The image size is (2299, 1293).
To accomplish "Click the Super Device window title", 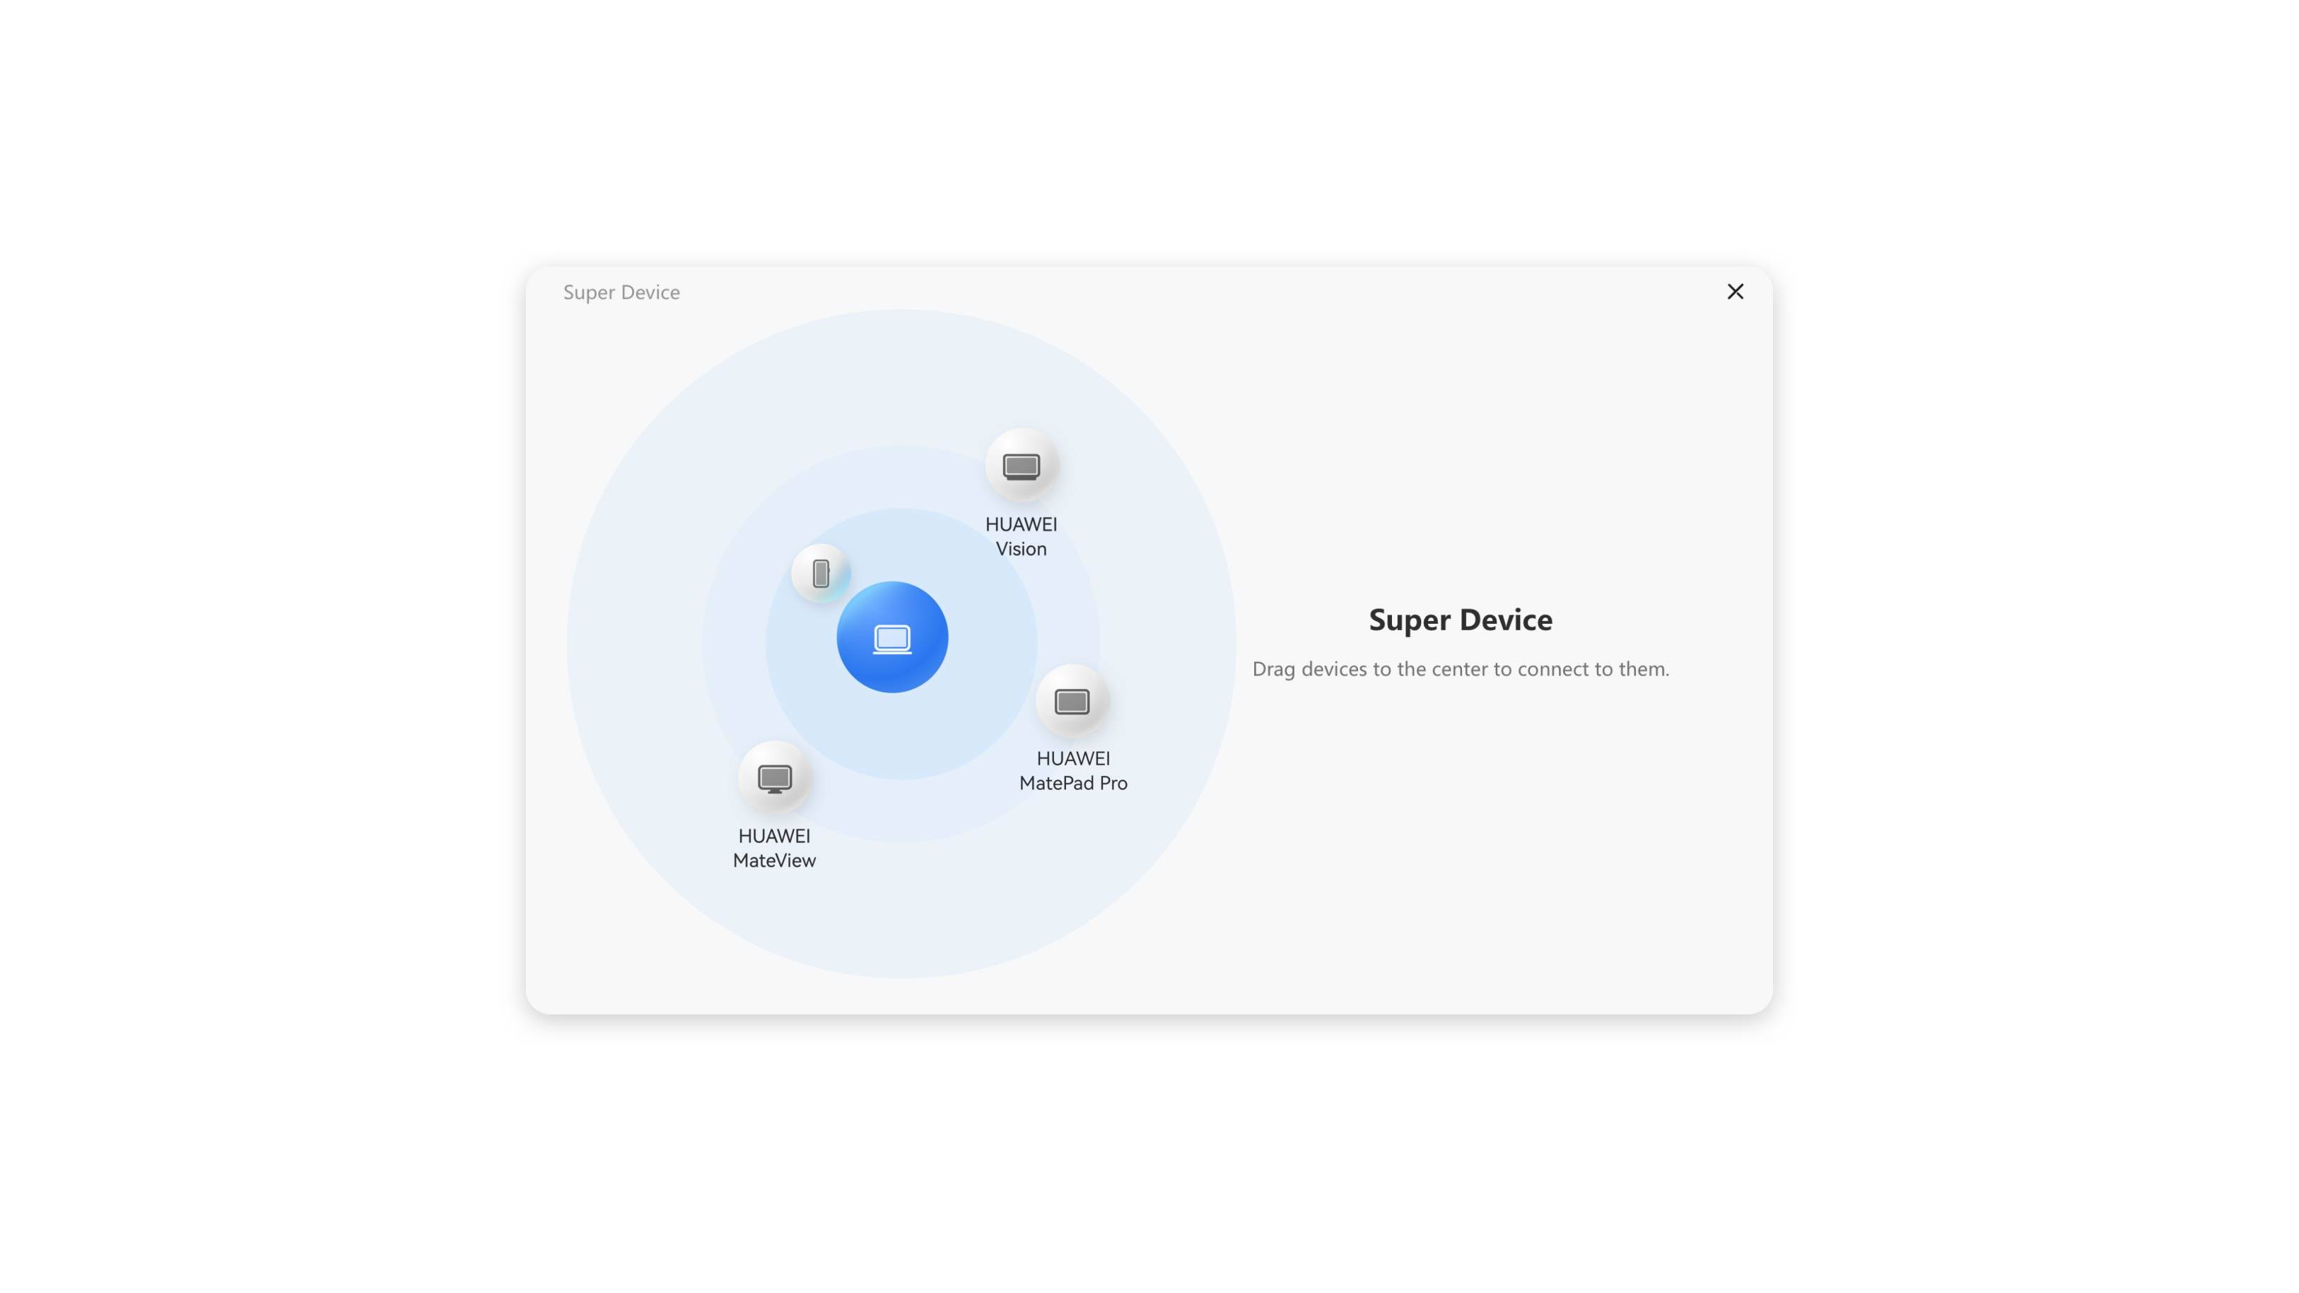I will coord(621,293).
